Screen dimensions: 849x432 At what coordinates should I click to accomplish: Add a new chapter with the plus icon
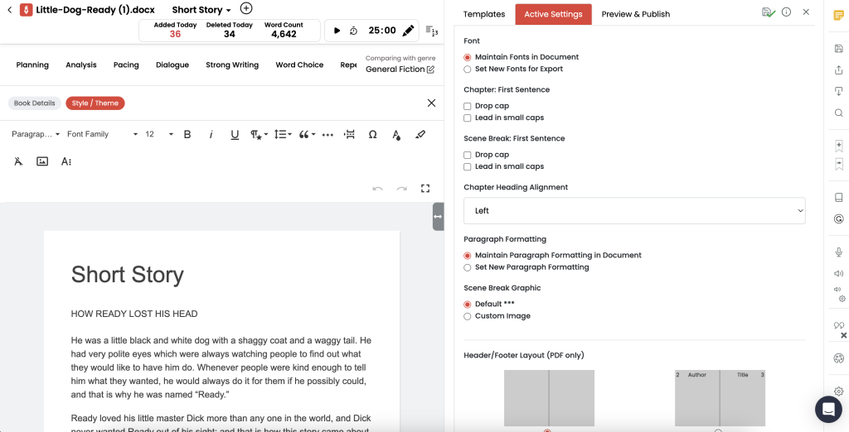245,8
